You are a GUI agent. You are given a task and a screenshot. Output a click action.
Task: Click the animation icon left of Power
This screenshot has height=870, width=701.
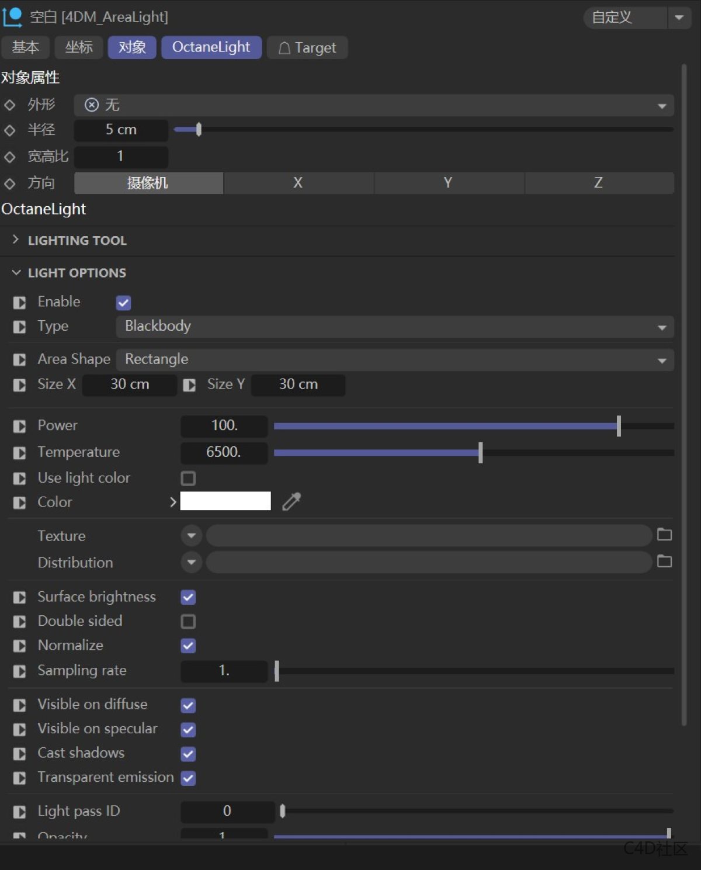click(19, 426)
